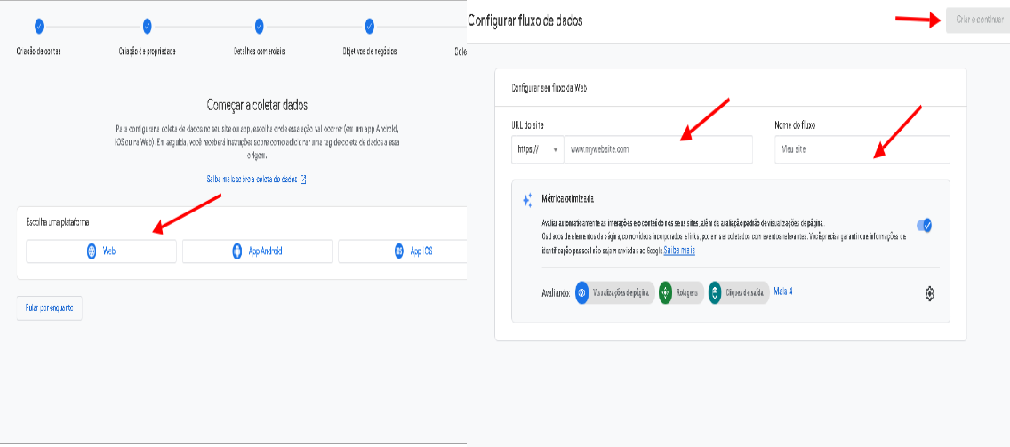Viewport: 1010px width, 447px height.
Task: Click Pular por enquanto button
Action: (x=50, y=308)
